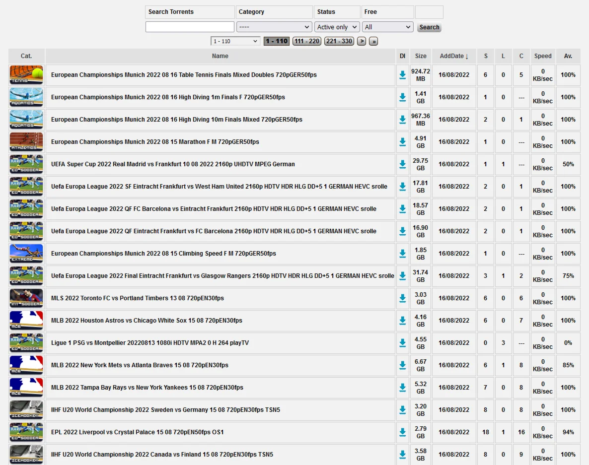Download the Liverpool vs Crystal Palace torrent
This screenshot has width=589, height=465.
coord(402,432)
